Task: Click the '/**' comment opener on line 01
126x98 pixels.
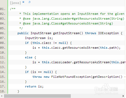Action: (13, 9)
